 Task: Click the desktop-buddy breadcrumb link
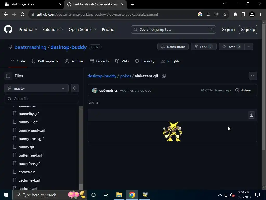[102, 76]
